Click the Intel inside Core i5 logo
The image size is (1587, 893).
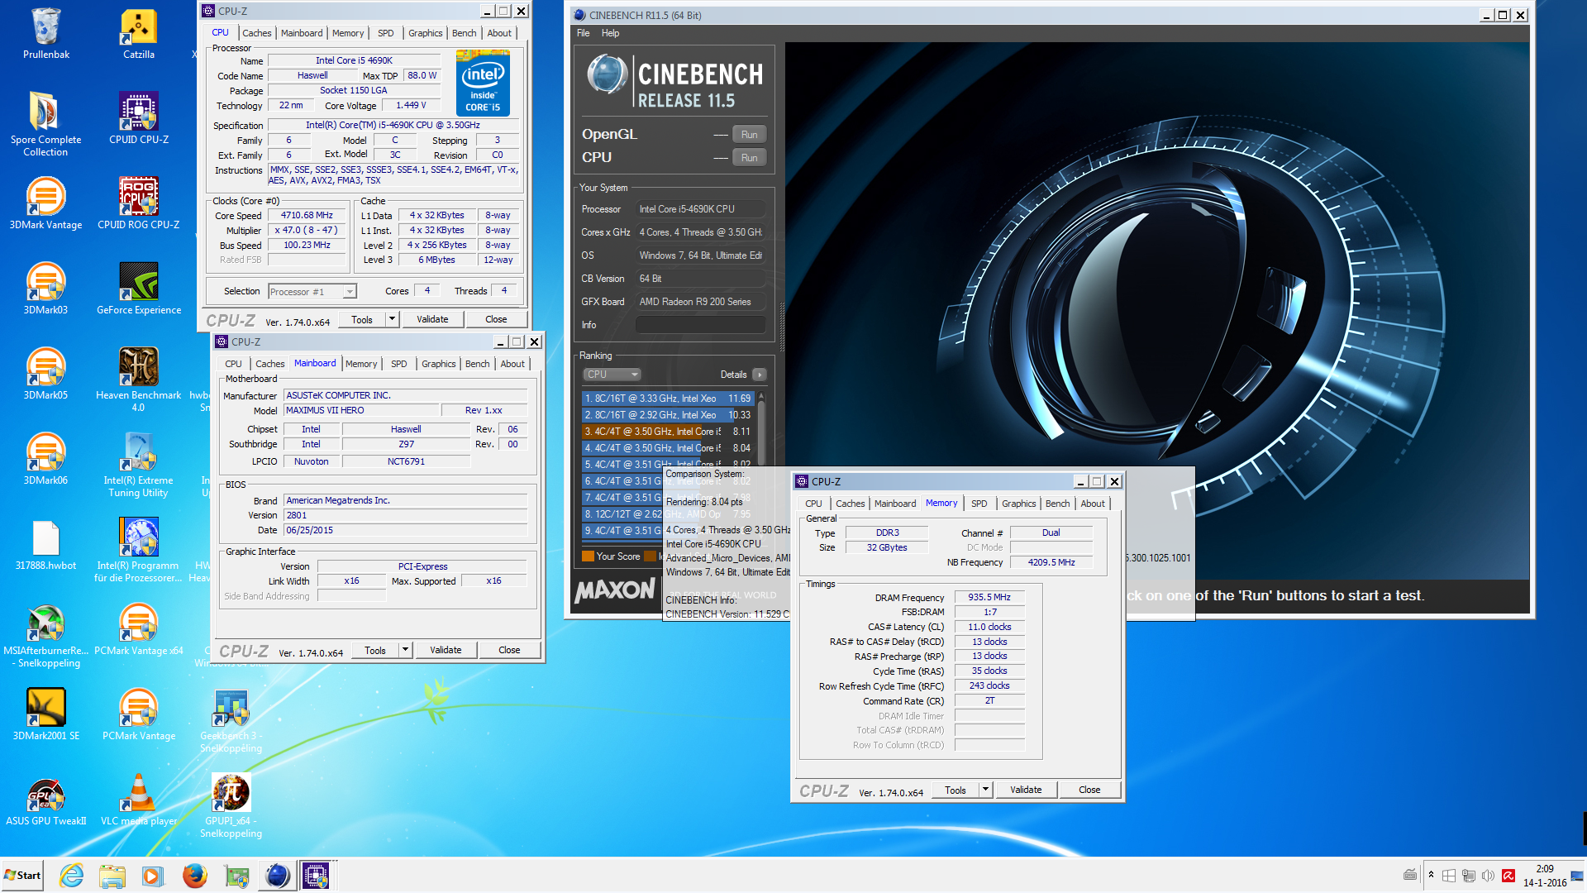point(483,83)
